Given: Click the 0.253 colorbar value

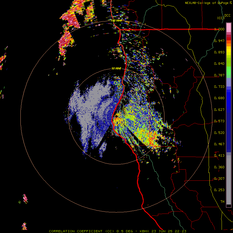Looking at the screenshot, I should point(219,190).
